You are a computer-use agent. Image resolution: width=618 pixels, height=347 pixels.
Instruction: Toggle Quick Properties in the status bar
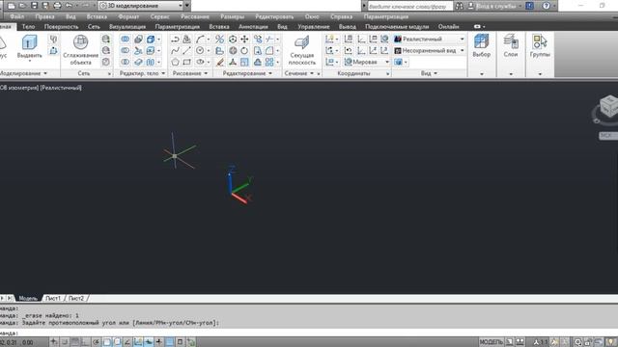click(181, 342)
